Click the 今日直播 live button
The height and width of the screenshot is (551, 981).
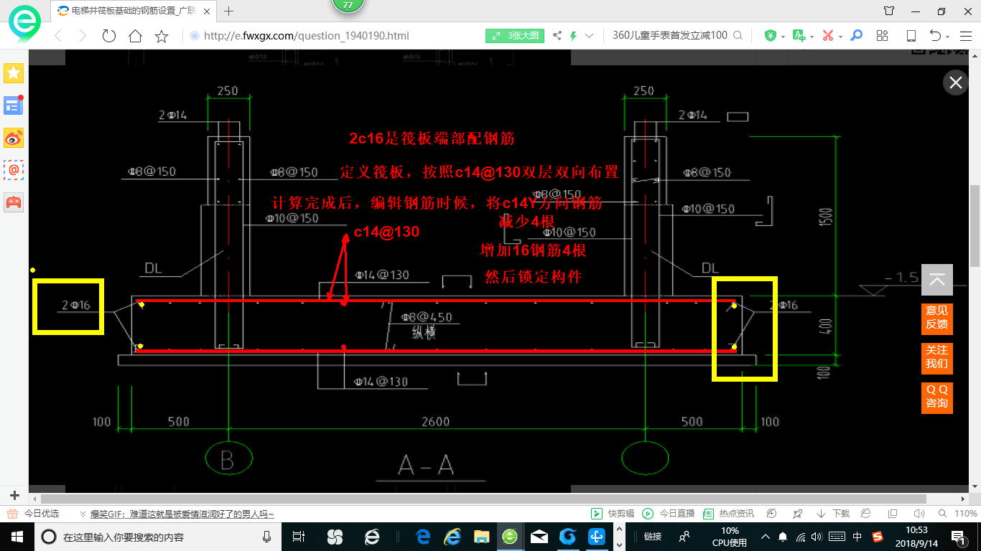[668, 514]
